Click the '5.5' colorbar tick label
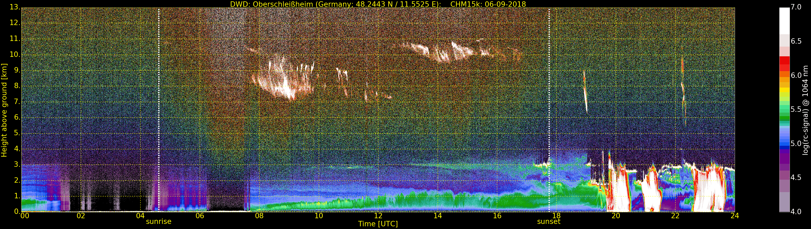 796,109
